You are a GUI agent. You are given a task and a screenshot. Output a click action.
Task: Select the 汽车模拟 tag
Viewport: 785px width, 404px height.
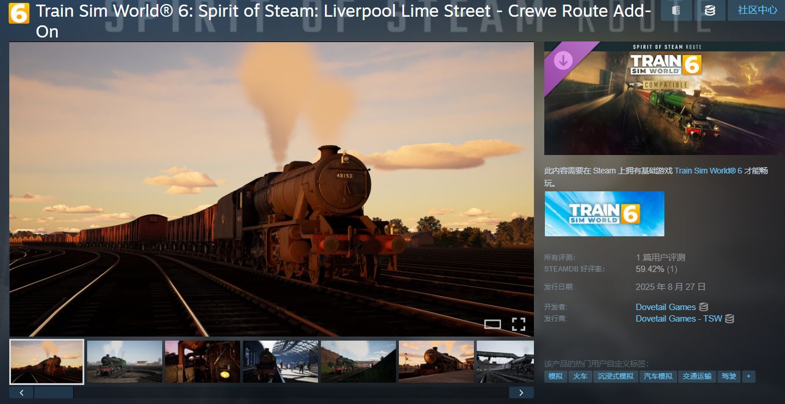pyautogui.click(x=658, y=376)
